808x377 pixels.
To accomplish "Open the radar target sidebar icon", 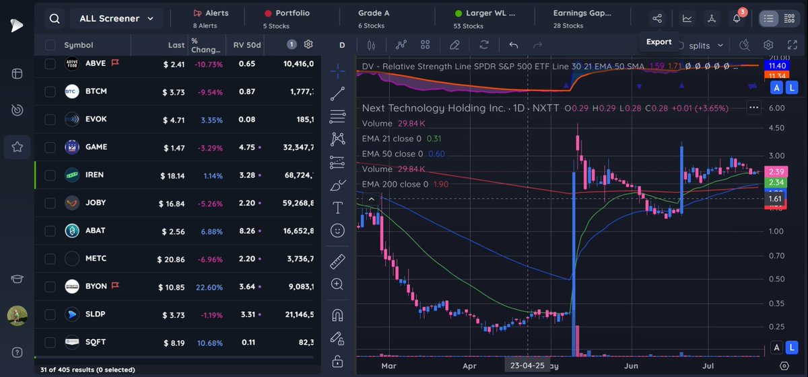I will point(17,110).
